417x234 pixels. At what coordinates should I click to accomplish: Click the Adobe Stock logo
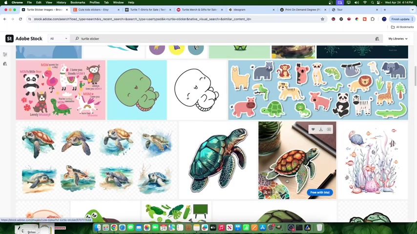[x=24, y=39]
